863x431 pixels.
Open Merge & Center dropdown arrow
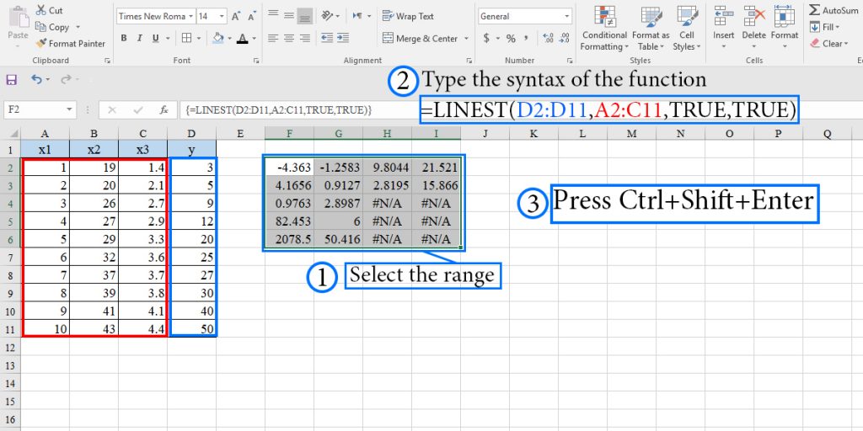[x=466, y=39]
